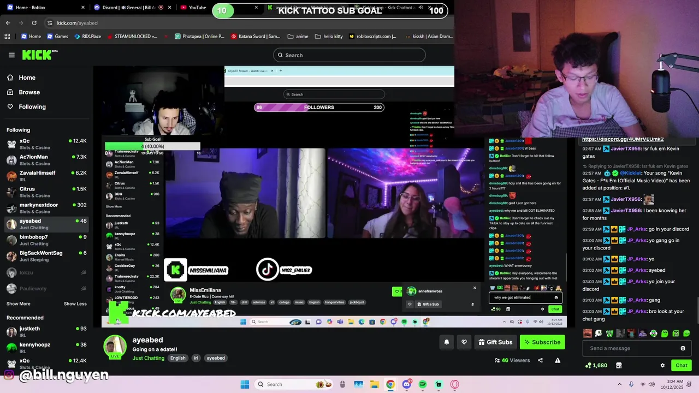This screenshot has height=393, width=699.
Task: Click the green Subscribe button
Action: pyautogui.click(x=542, y=342)
